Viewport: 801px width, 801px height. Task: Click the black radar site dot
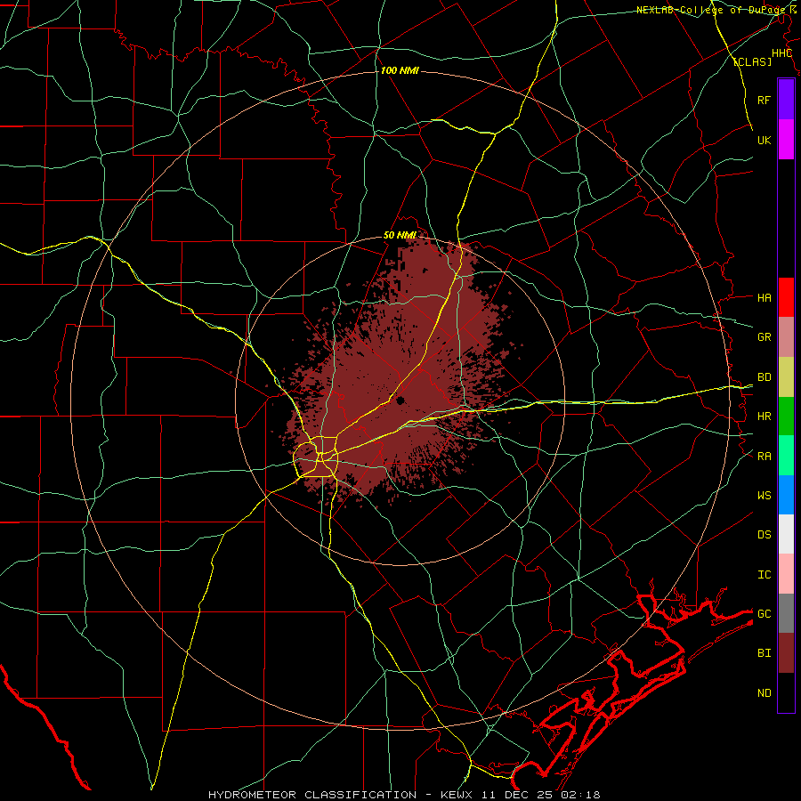[400, 400]
